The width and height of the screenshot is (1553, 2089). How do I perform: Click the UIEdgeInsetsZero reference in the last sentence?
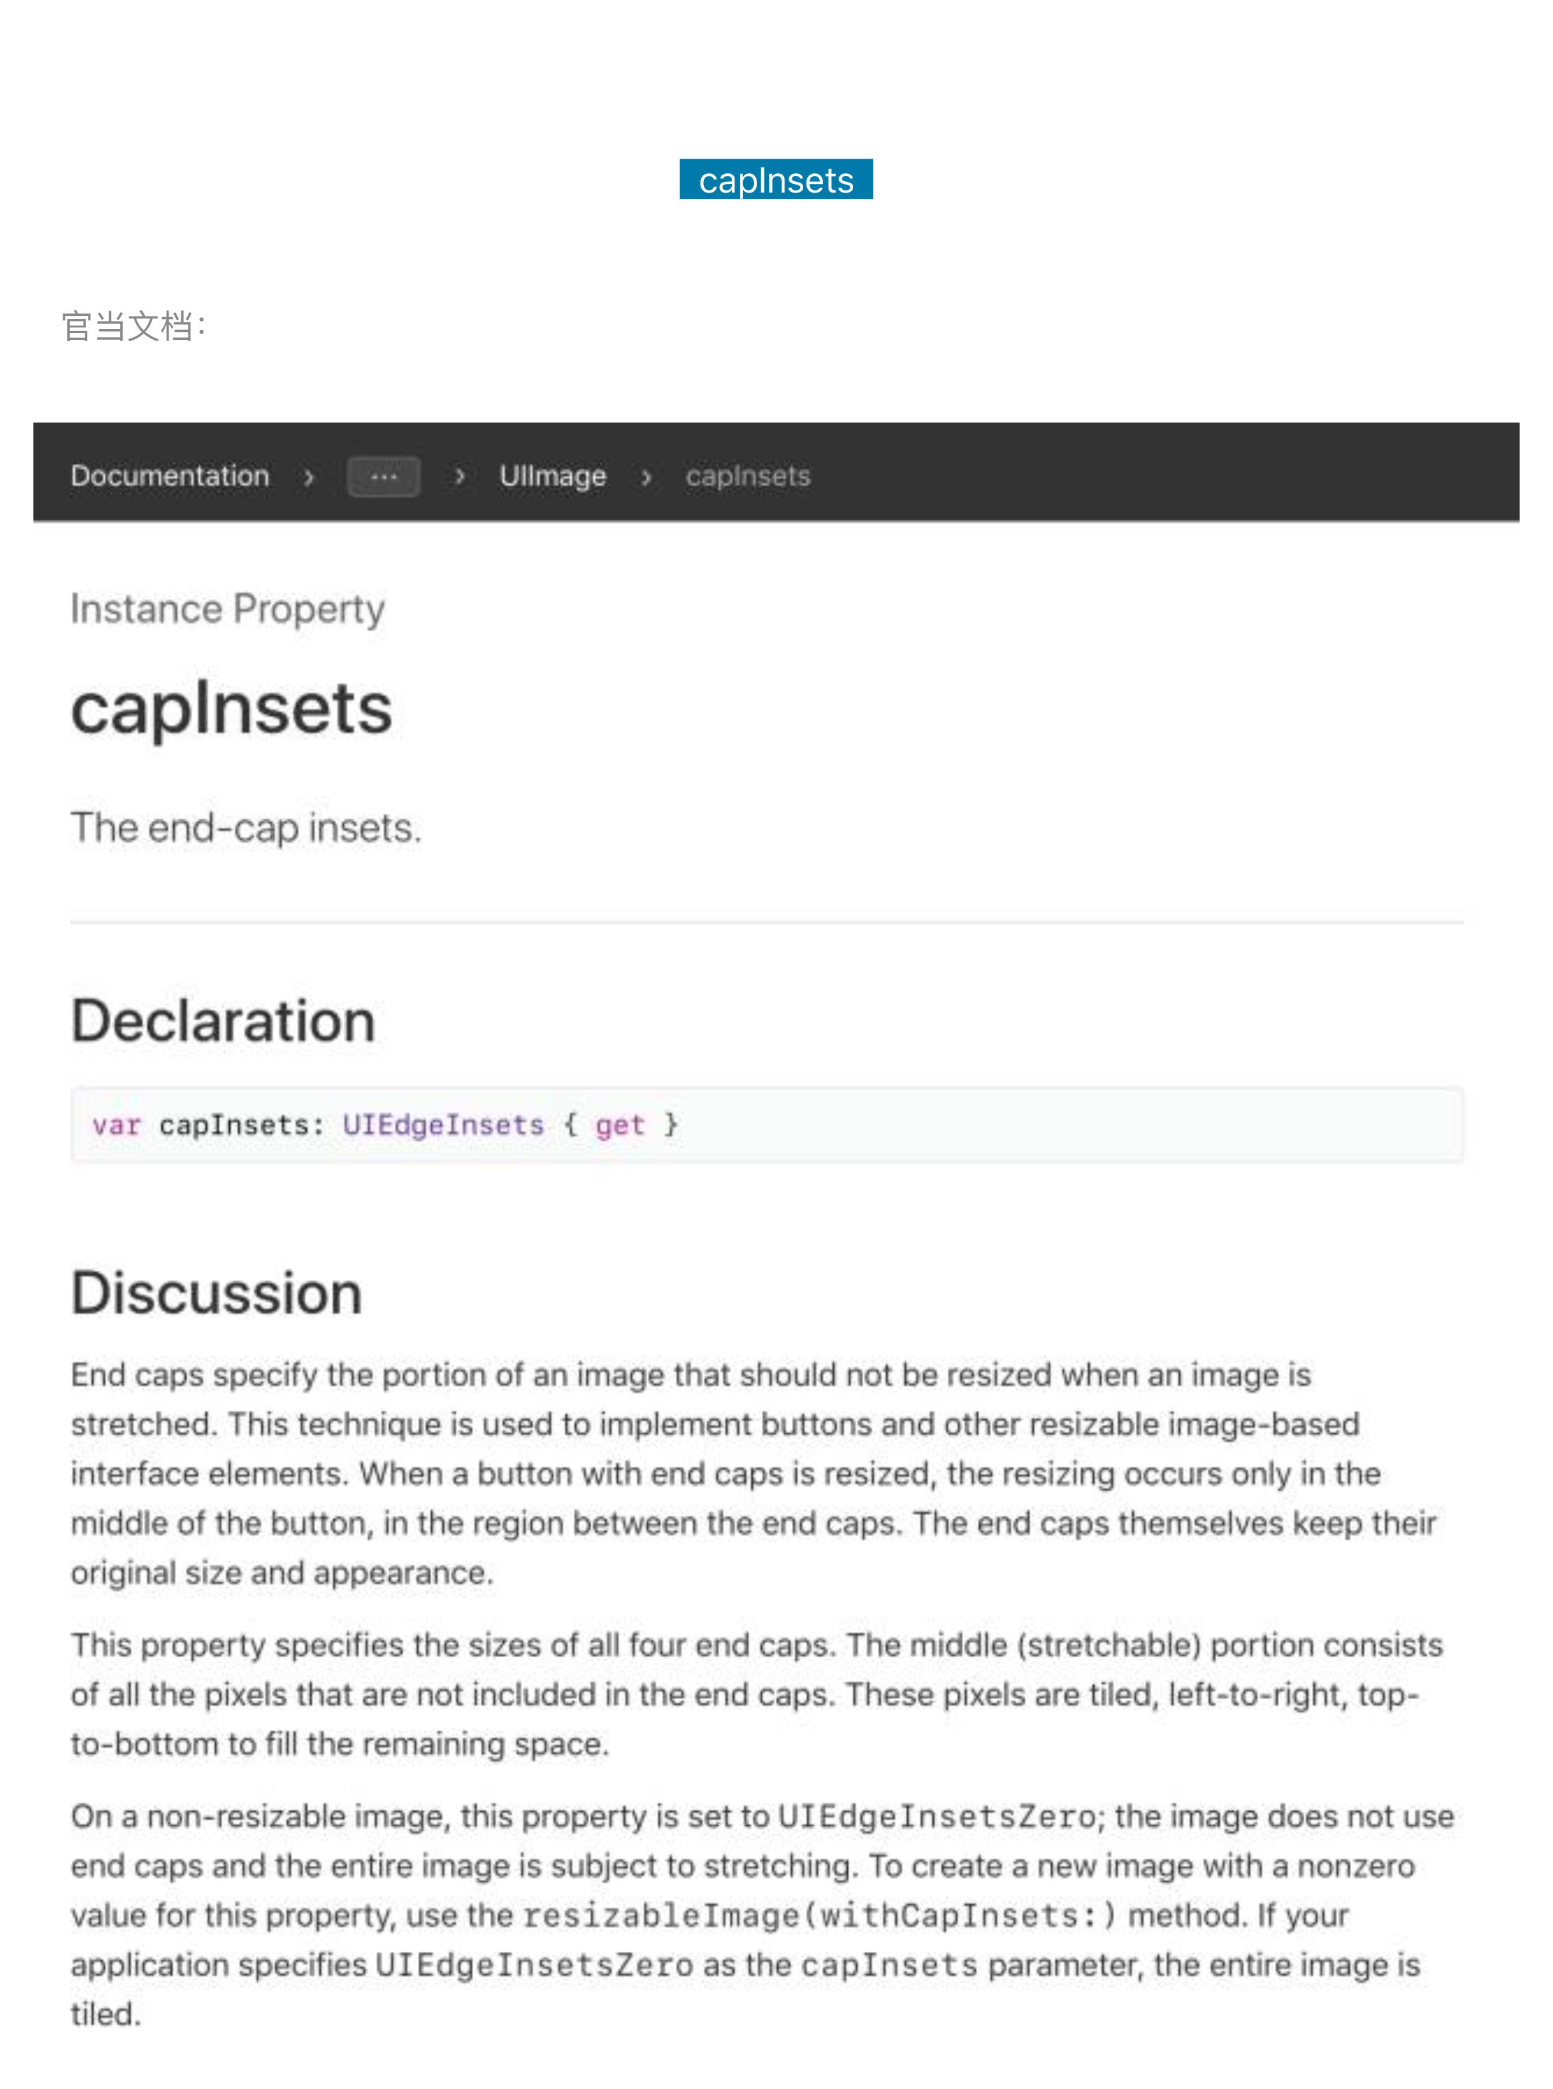(x=534, y=1965)
